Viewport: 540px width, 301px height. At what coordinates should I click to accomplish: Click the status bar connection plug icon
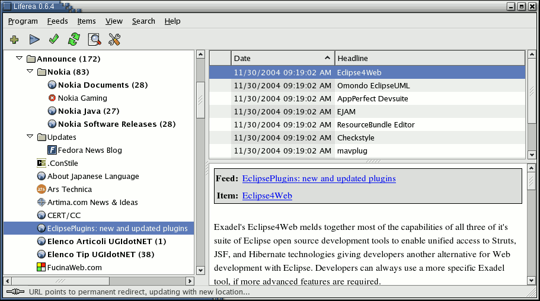pyautogui.click(x=15, y=292)
